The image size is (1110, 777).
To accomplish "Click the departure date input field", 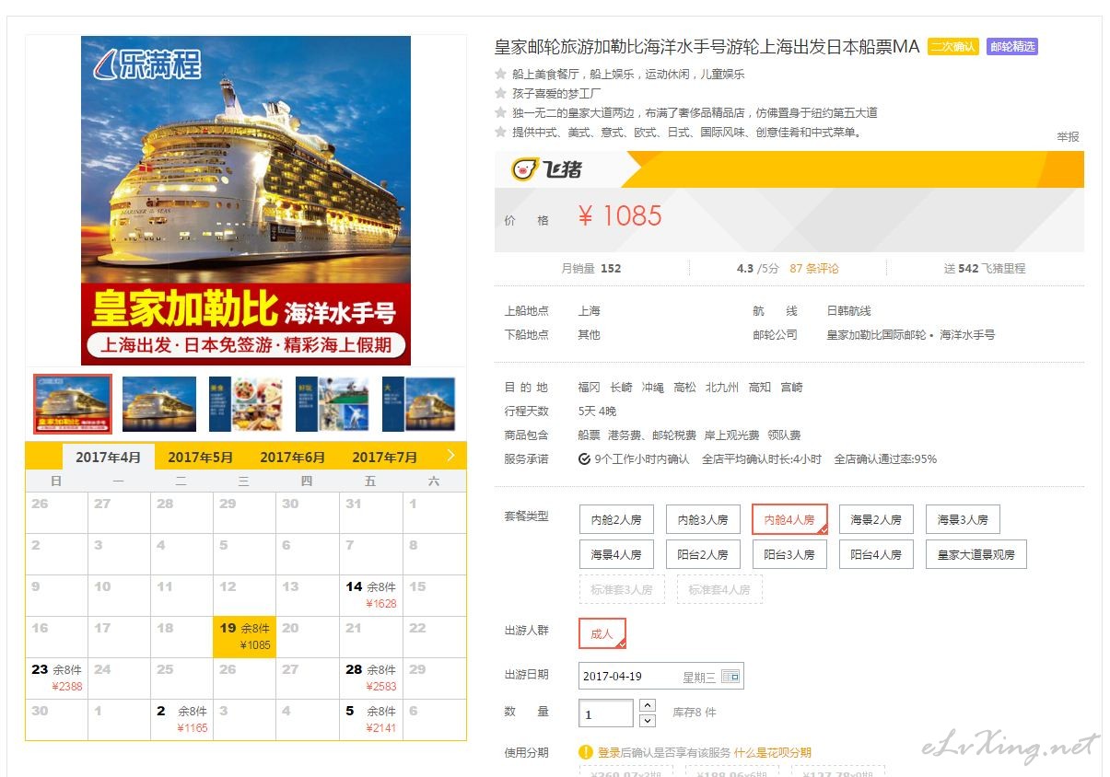I will 661,677.
